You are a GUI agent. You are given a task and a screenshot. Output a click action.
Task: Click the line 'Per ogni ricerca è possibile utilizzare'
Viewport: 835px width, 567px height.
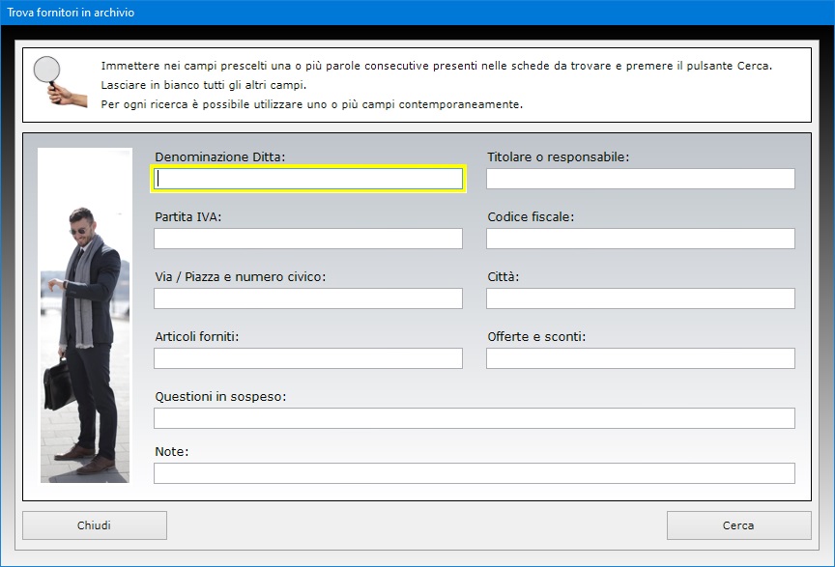[x=311, y=104]
